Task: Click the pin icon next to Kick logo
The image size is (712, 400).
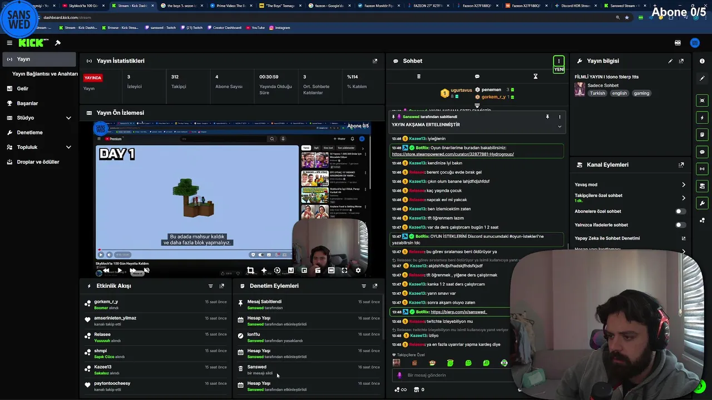Action: [58, 43]
